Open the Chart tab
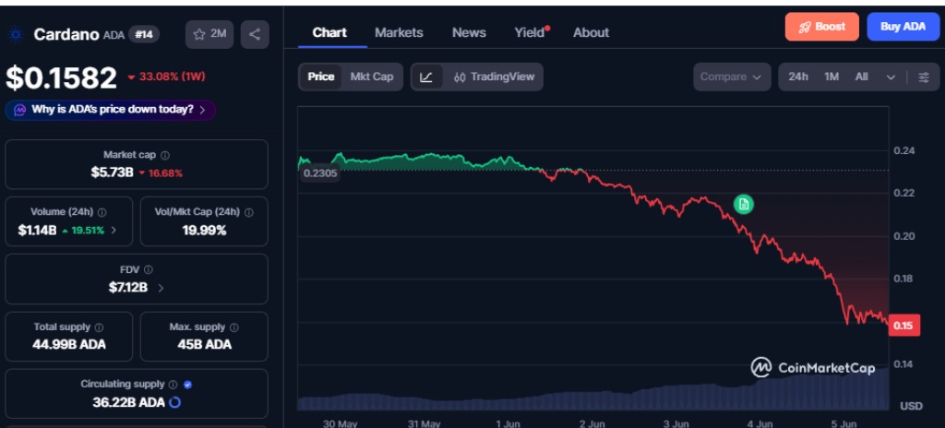 tap(329, 32)
